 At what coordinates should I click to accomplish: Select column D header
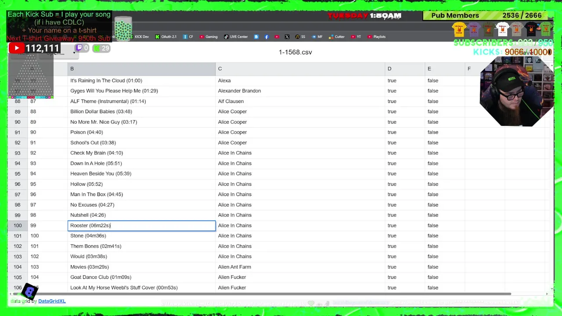(405, 69)
